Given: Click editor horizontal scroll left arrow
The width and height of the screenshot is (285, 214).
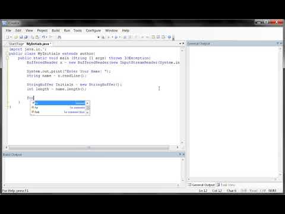Looking at the screenshot, I should pyautogui.click(x=7, y=147).
